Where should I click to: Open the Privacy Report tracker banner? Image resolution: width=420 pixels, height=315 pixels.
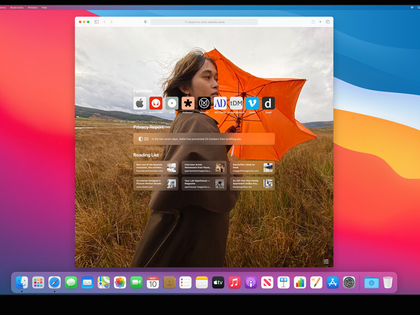[204, 139]
